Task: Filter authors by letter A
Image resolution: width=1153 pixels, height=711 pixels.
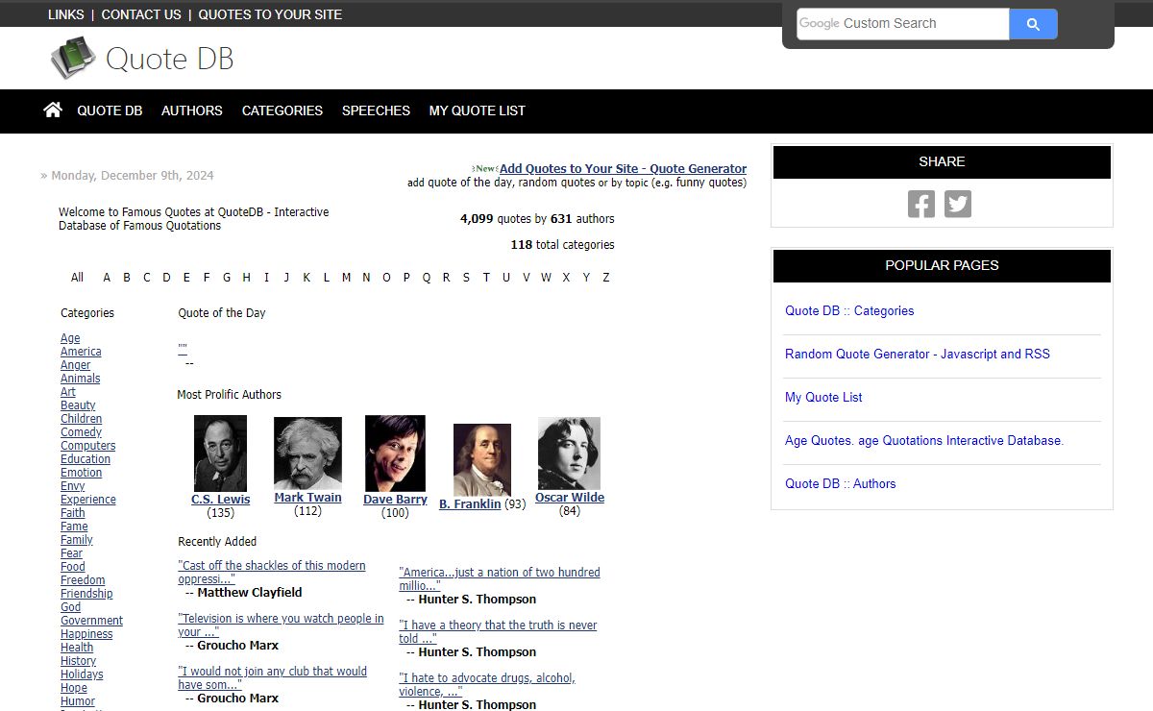Action: (107, 278)
